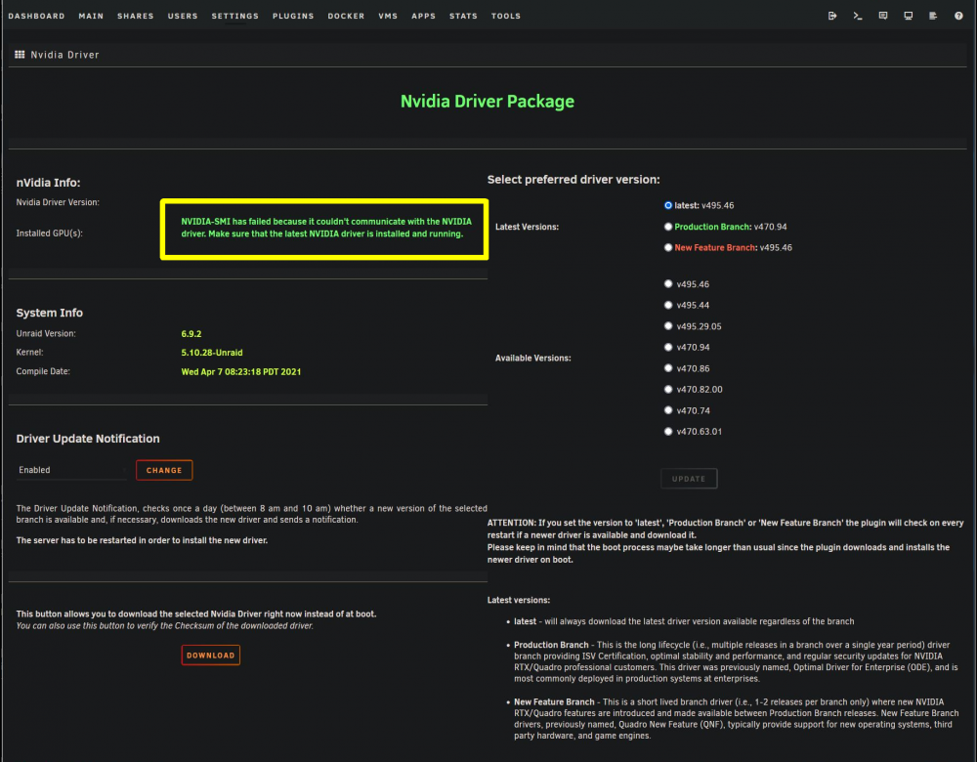The image size is (977, 762).
Task: Click the grid icon beside Nvidia Driver
Action: 20,55
